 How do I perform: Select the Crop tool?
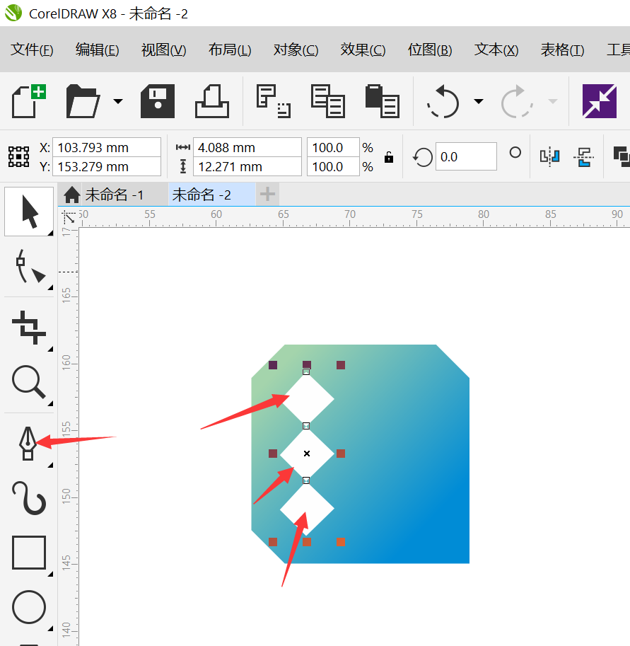point(29,328)
